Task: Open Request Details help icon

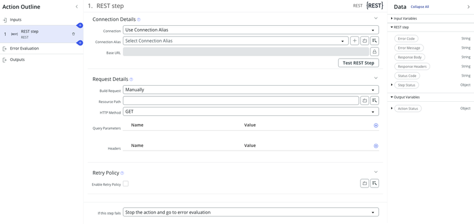Action: (x=131, y=80)
